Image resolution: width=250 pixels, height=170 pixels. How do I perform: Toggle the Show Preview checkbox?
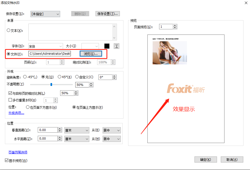coord(7,160)
